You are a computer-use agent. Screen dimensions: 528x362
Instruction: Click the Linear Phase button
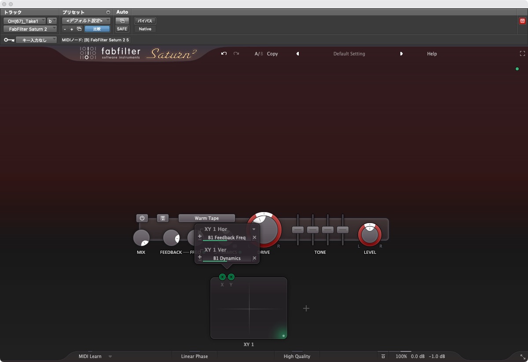click(x=194, y=356)
